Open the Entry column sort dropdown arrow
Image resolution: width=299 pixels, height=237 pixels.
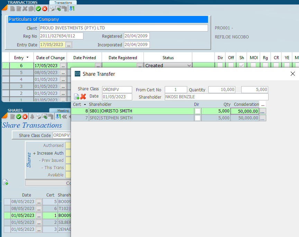27,58
